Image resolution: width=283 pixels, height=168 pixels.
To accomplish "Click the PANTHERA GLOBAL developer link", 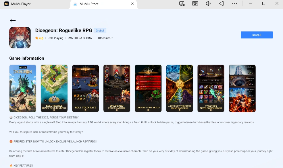I will (x=80, y=38).
